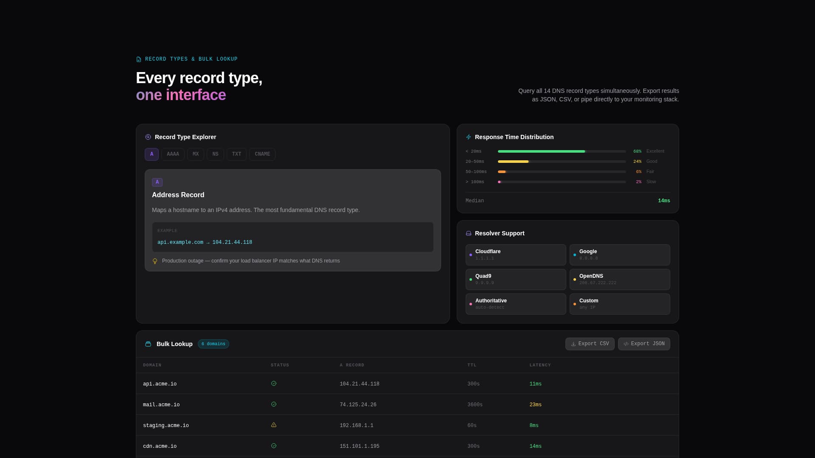
Task: Click the lightbulb tip icon under the example
Action: tap(155, 261)
